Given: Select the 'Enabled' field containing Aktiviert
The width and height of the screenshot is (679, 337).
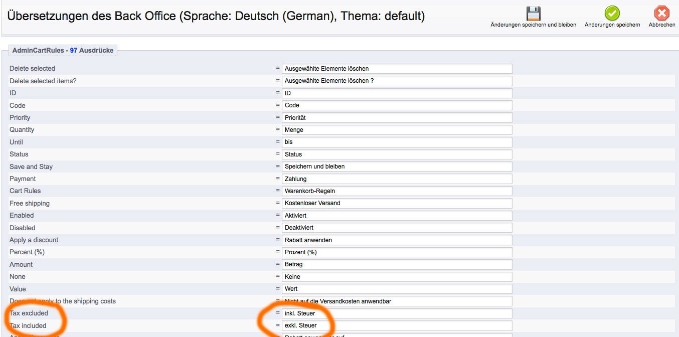Looking at the screenshot, I should click(397, 216).
